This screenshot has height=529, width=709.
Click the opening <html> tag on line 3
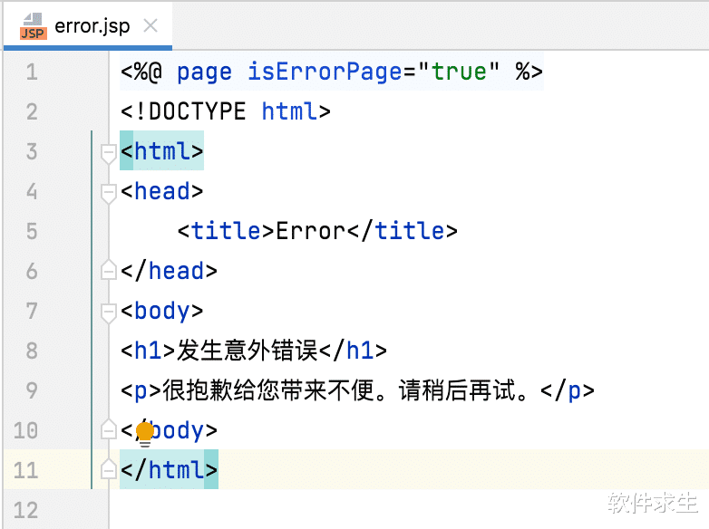click(x=162, y=151)
